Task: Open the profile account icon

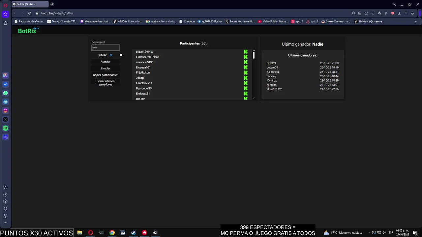Action: coord(413,13)
